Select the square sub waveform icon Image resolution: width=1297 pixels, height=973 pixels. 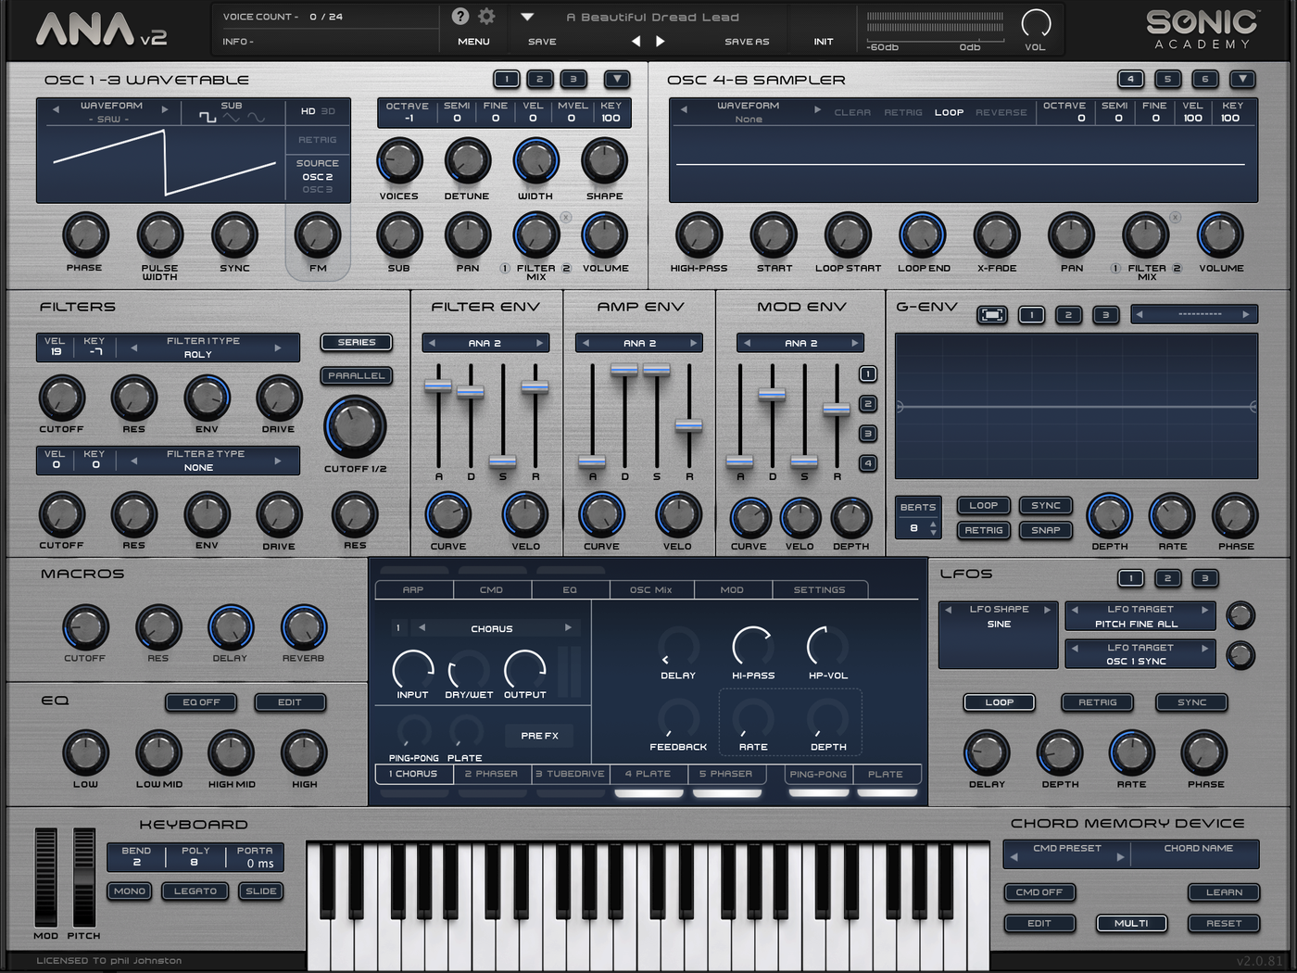(208, 118)
